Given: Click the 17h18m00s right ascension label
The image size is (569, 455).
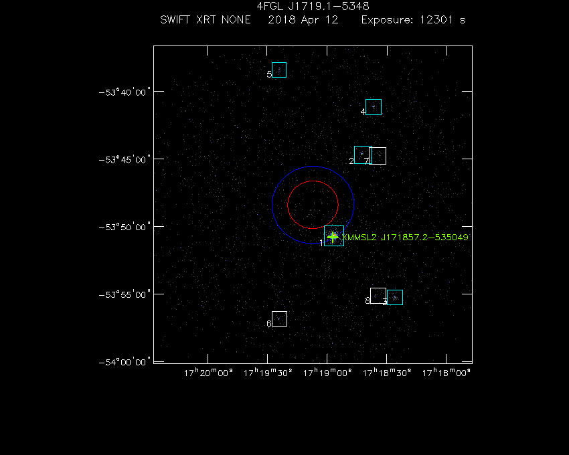Looking at the screenshot, I should click(x=446, y=373).
